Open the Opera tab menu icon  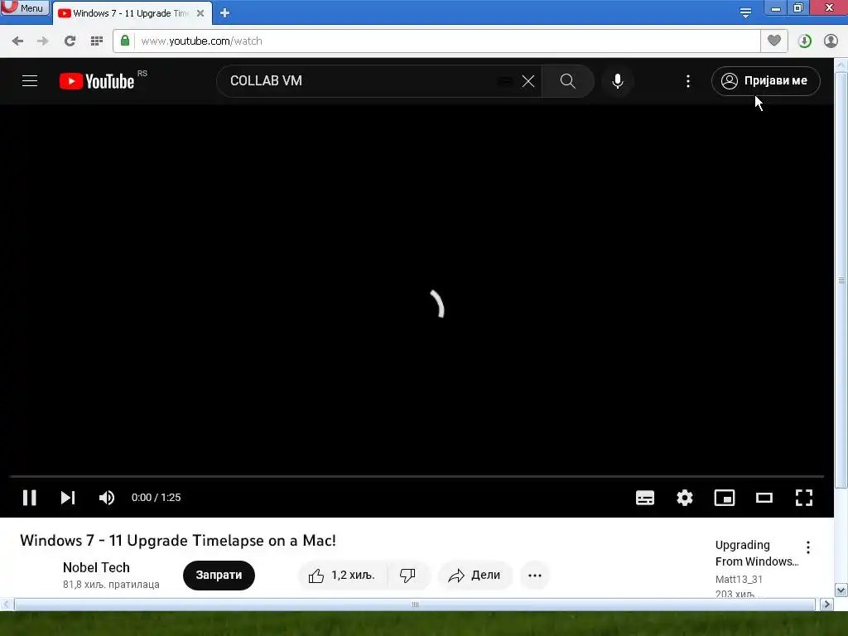pyautogui.click(x=745, y=12)
